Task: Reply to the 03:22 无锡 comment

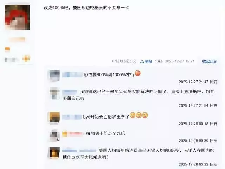Action: [213, 164]
